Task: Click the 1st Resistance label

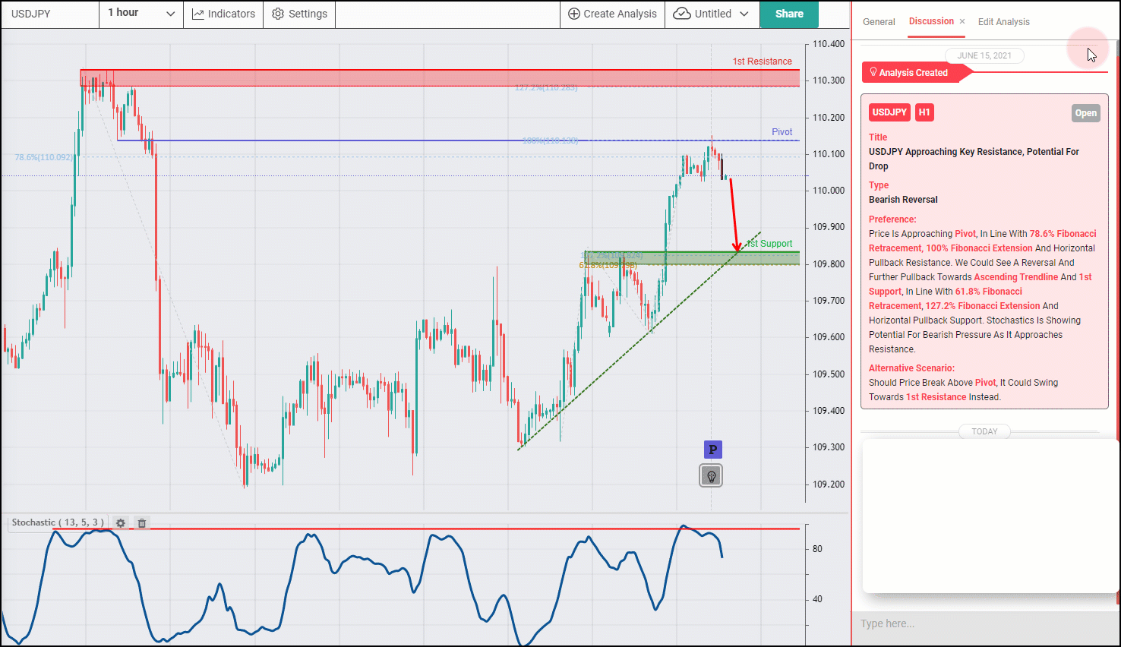Action: pos(763,62)
